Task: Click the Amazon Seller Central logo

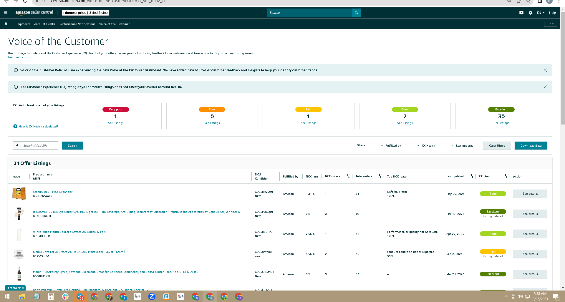Action: point(34,13)
